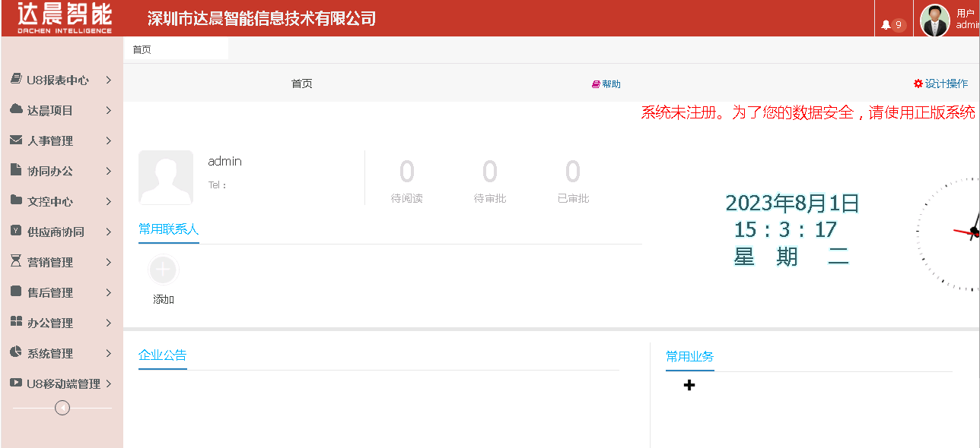Select the 常用业务 tab
This screenshot has height=448, width=980.
tap(690, 356)
